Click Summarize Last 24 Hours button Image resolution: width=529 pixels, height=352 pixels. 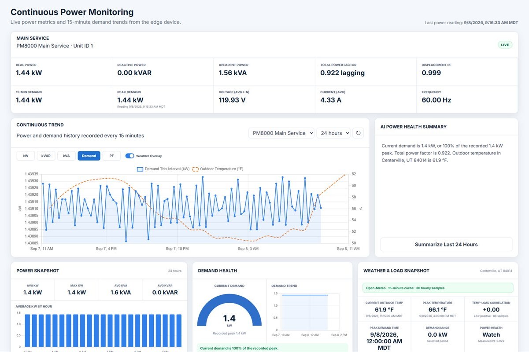(x=446, y=244)
